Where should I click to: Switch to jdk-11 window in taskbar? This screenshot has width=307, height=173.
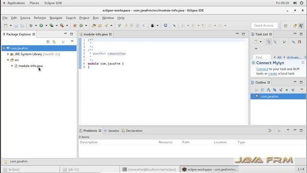tap(90, 170)
